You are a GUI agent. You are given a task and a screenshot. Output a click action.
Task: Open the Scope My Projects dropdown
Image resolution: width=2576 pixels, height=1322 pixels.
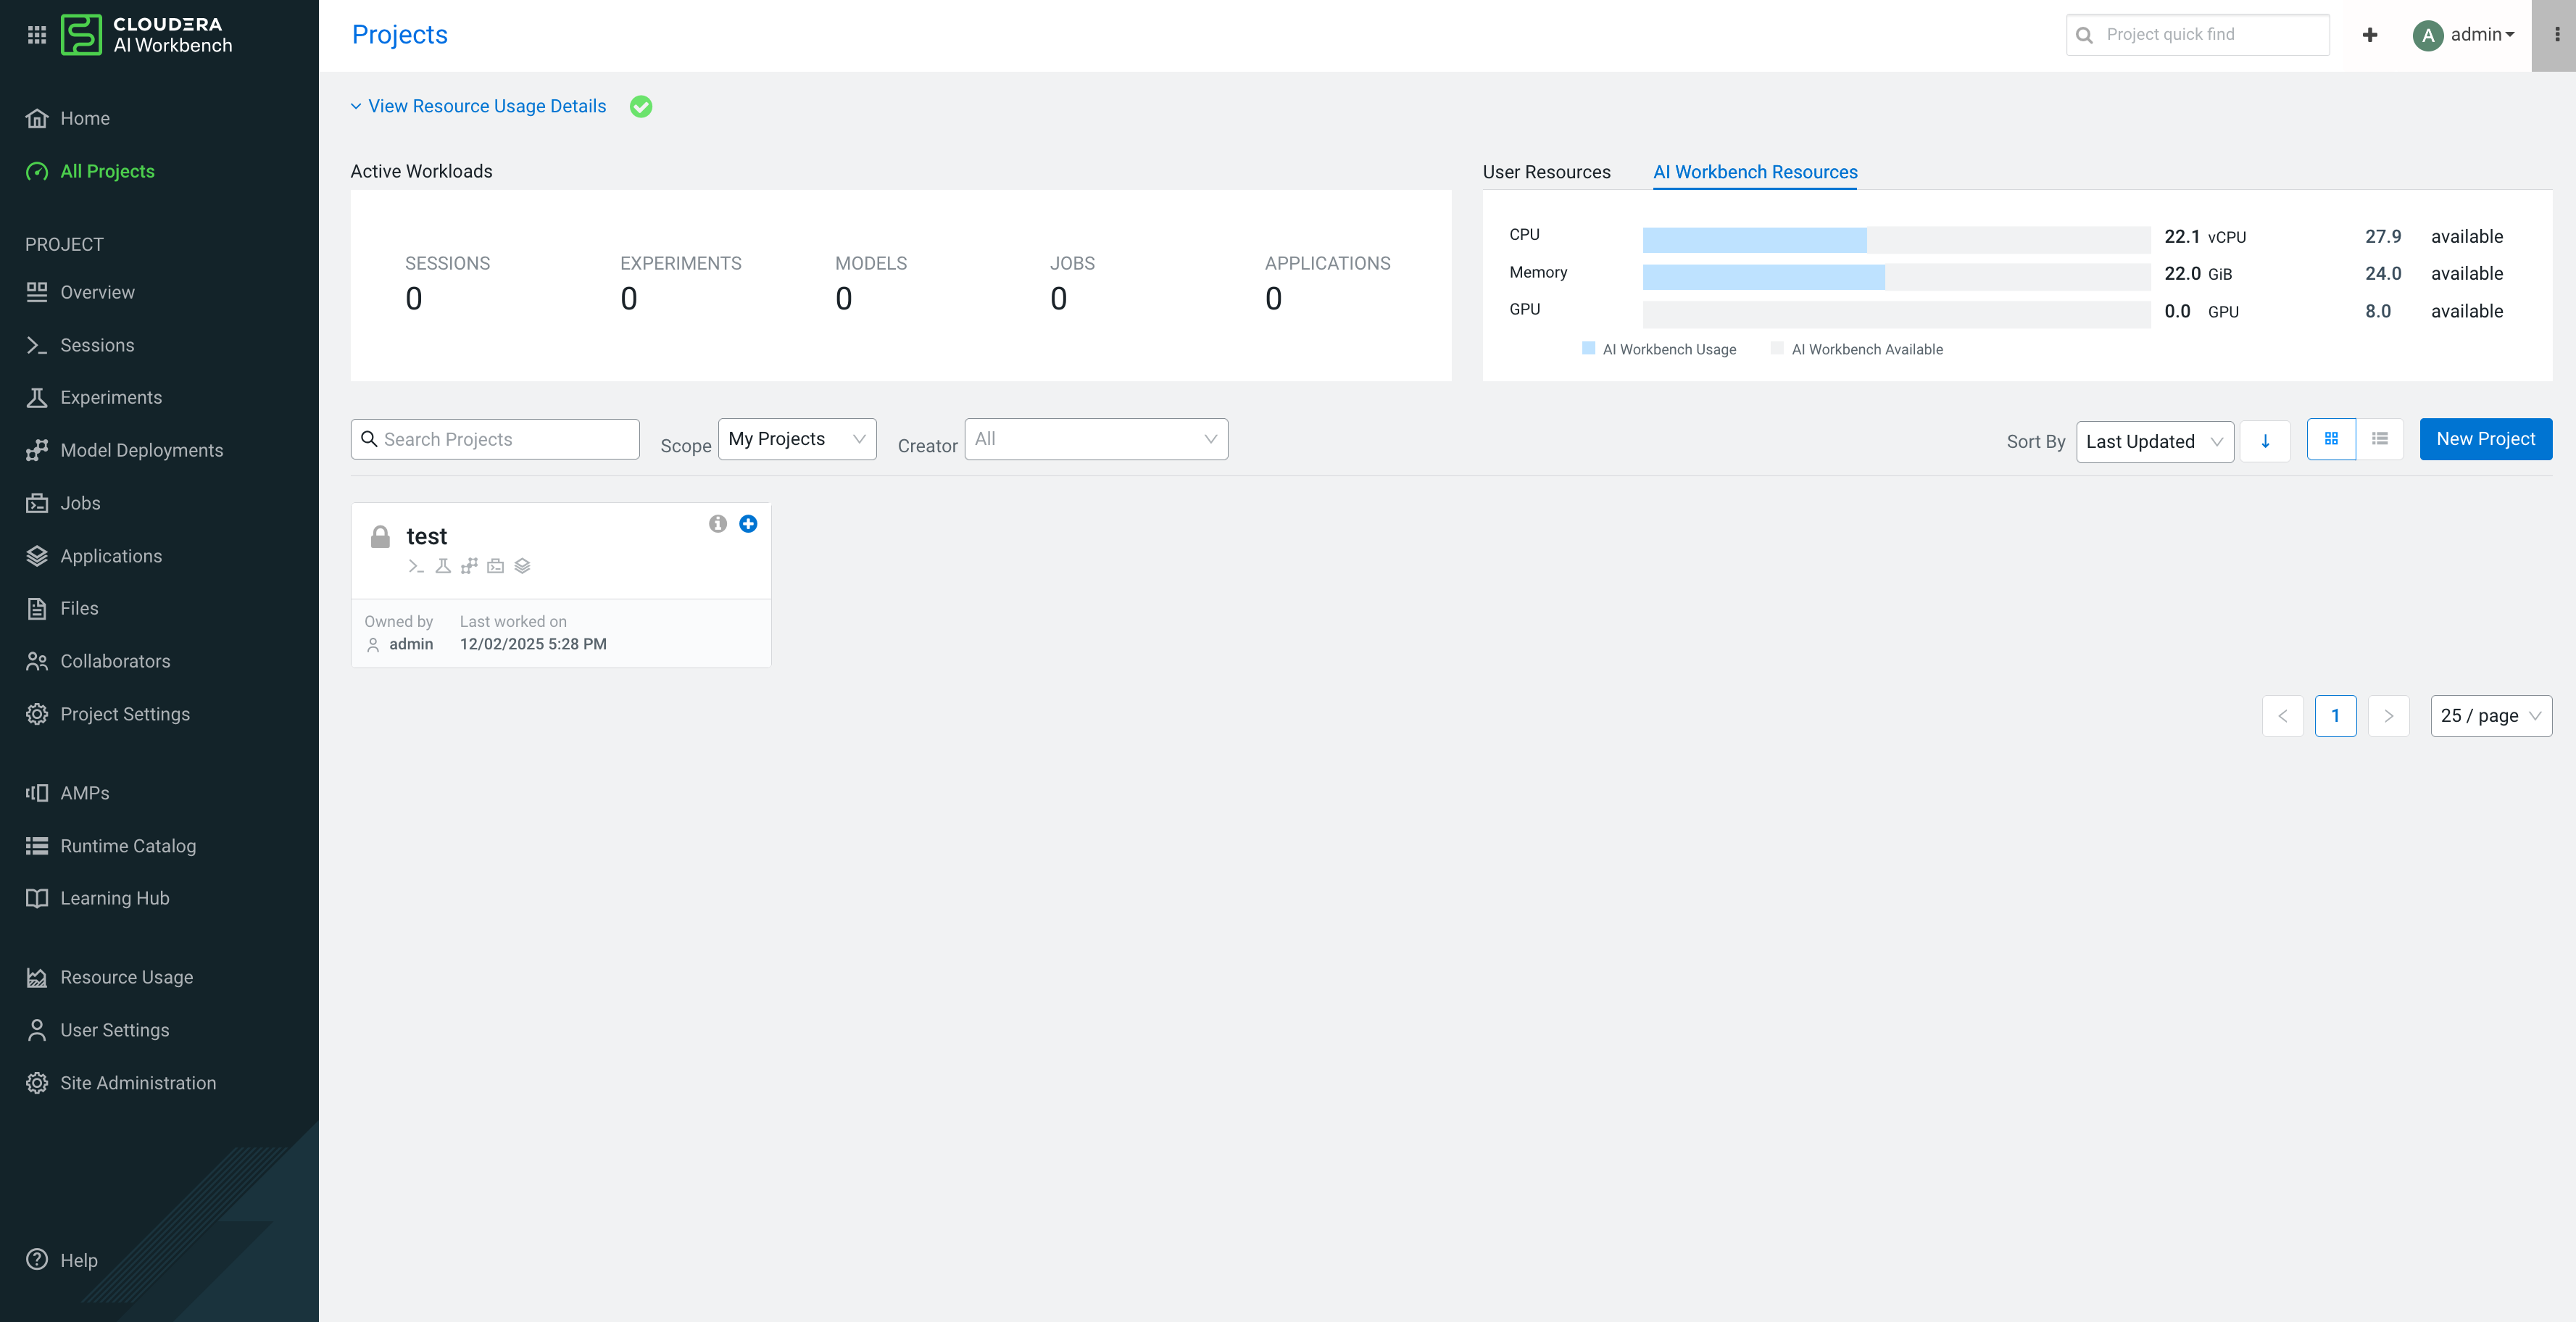click(796, 439)
